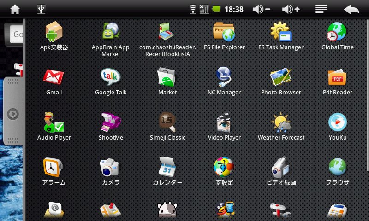Image resolution: width=369 pixels, height=221 pixels.
Task: Open the iReader RecentBookList app
Action: click(x=167, y=40)
